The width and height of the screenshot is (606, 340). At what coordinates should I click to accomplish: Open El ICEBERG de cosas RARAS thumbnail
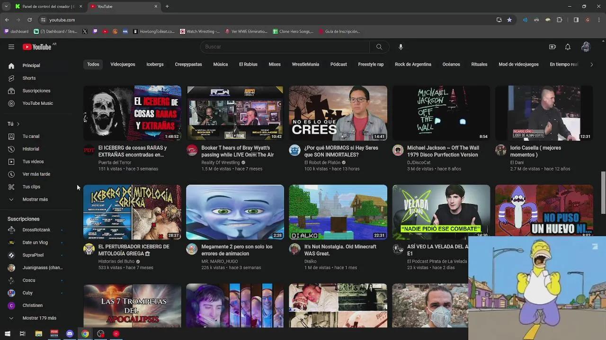pos(132,113)
